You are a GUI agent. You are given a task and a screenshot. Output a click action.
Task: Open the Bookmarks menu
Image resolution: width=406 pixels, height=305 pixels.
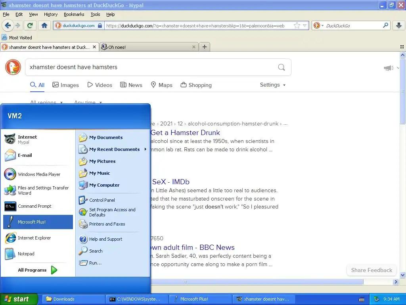74,14
